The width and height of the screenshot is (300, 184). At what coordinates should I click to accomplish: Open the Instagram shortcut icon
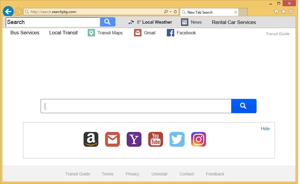pos(199,139)
